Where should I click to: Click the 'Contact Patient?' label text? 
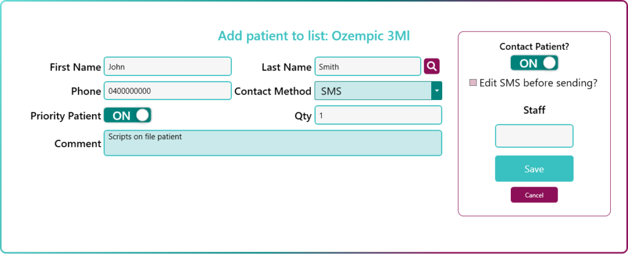click(534, 46)
